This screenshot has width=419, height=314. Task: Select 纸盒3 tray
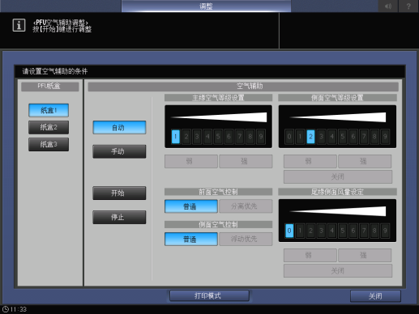click(x=49, y=144)
